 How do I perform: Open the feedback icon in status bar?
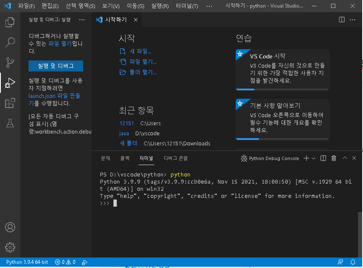(340, 262)
